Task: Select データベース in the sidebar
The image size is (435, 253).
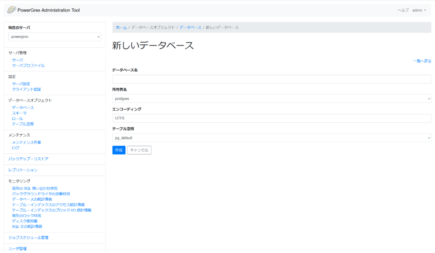Action: coord(23,108)
